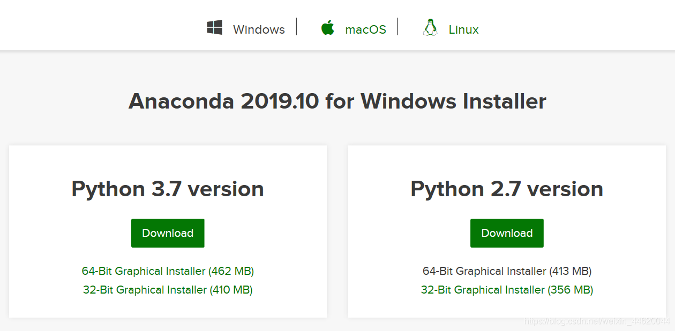Select the Python 2.7 version heading
This screenshot has height=331, width=675.
pos(507,189)
